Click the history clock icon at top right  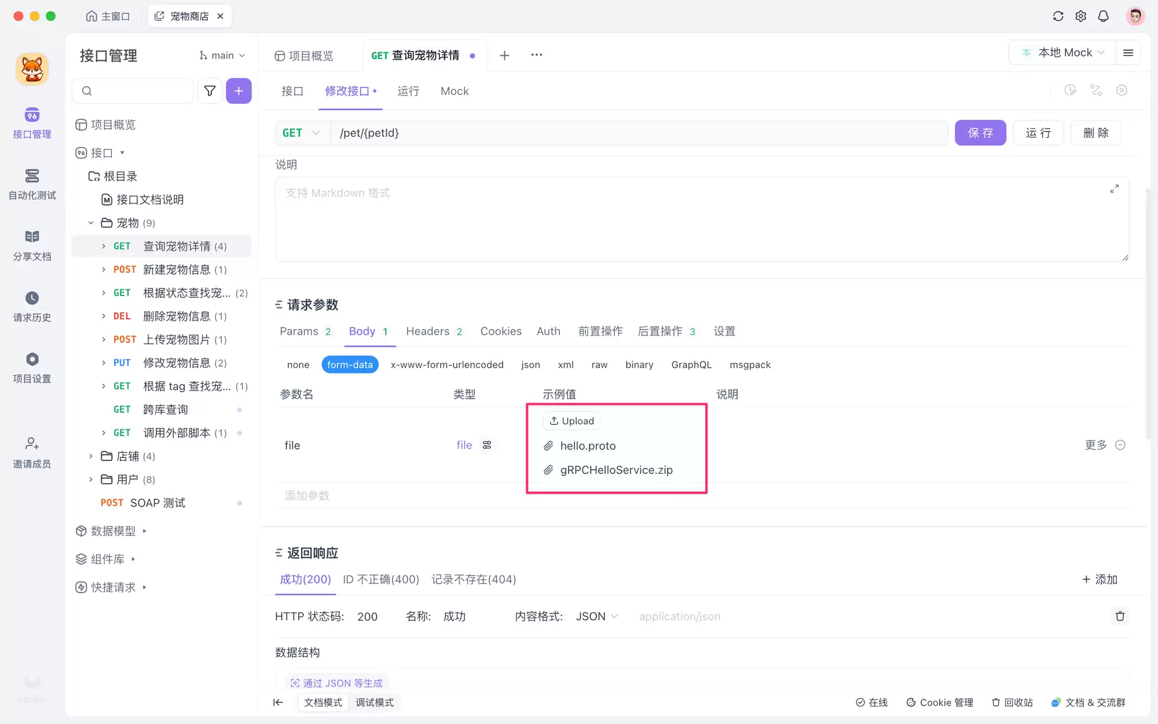coord(1070,90)
